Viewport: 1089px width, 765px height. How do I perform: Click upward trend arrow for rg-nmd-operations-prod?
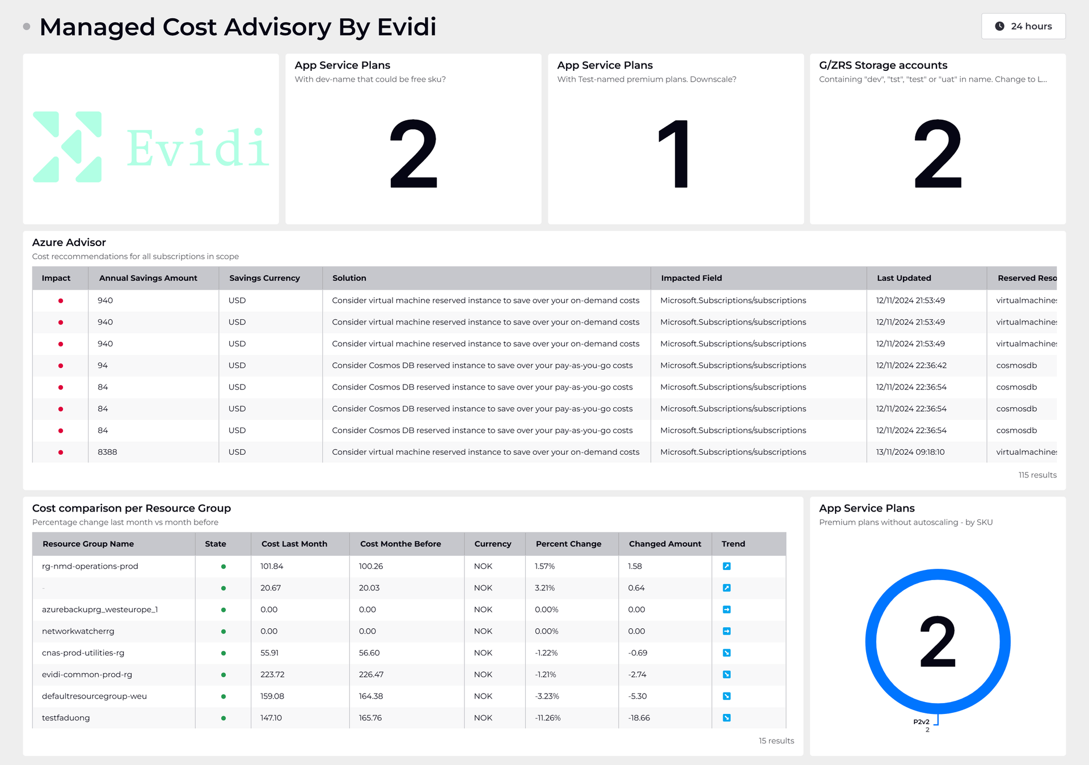tap(727, 566)
